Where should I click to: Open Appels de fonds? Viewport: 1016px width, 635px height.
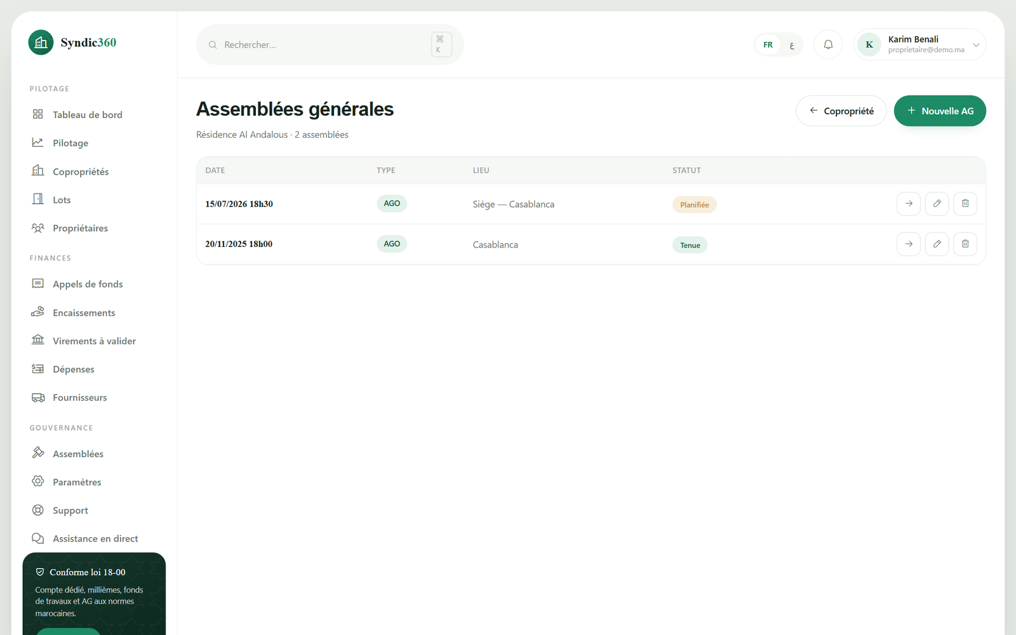pos(86,284)
